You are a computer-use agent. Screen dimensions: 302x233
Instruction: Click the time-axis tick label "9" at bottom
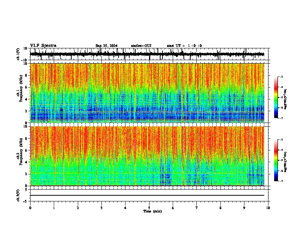(x=244, y=208)
